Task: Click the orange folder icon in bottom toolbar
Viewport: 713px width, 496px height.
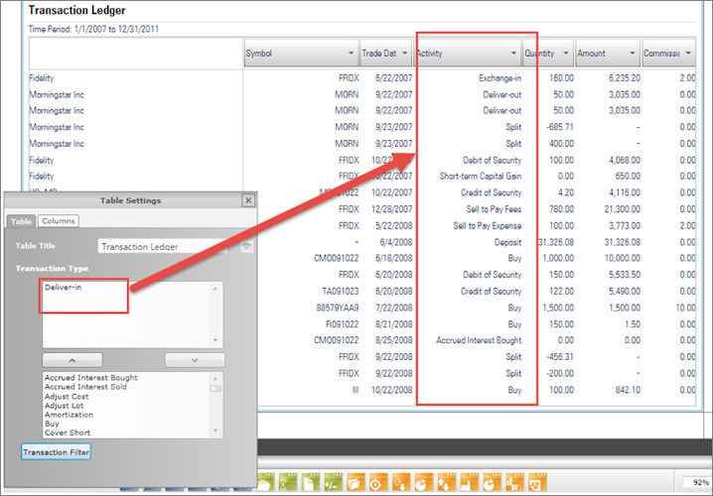Action: point(354,483)
